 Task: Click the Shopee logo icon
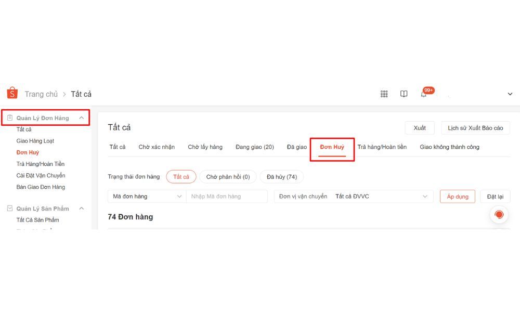(x=12, y=93)
